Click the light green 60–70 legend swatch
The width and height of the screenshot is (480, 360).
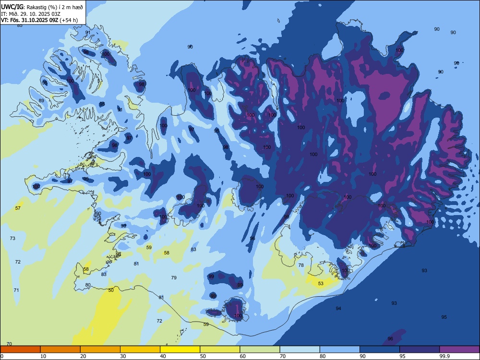point(260,349)
